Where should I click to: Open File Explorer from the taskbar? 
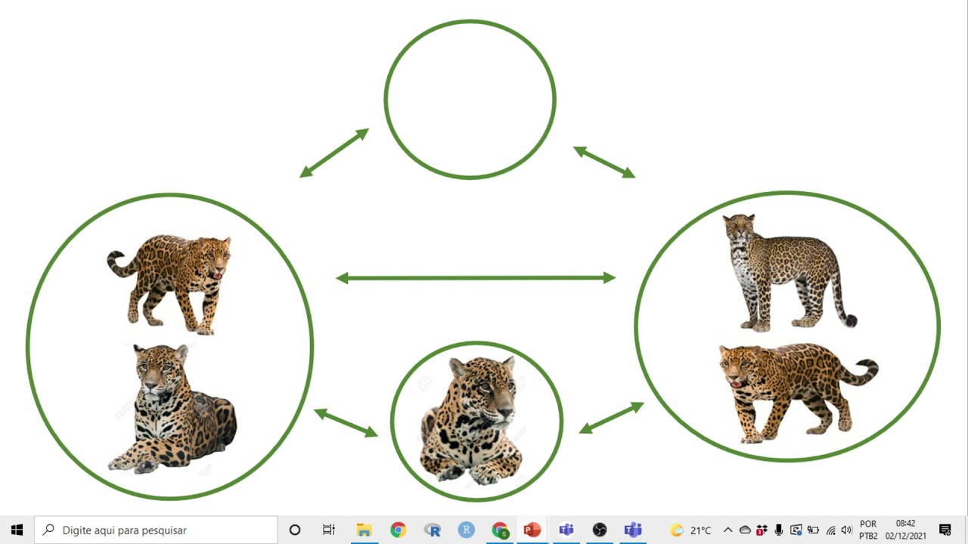tap(364, 530)
